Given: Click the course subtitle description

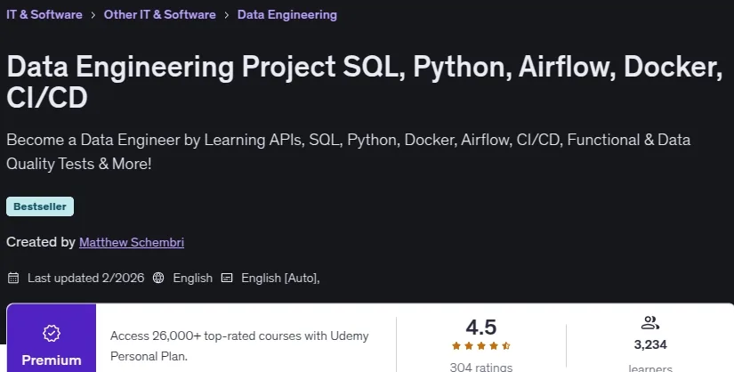Looking at the screenshot, I should pyautogui.click(x=348, y=151).
